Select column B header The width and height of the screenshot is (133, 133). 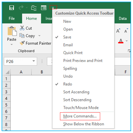coord(42,72)
